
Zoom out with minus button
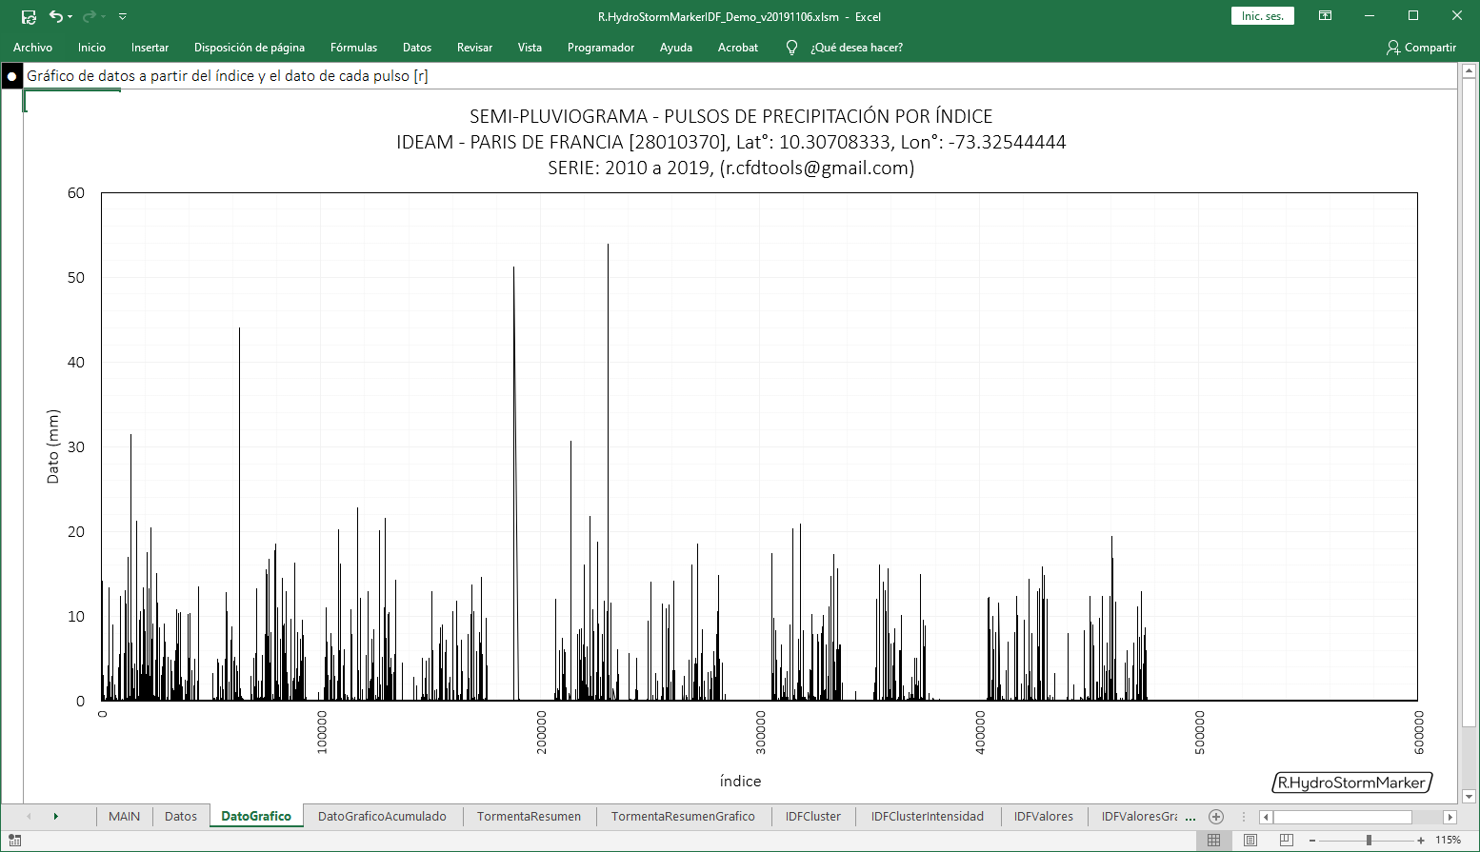point(1312,840)
